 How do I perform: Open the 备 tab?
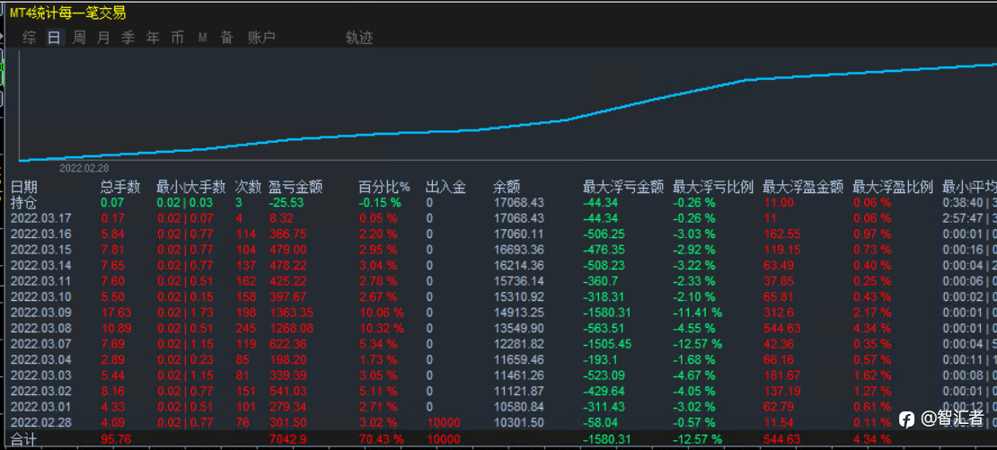(227, 38)
